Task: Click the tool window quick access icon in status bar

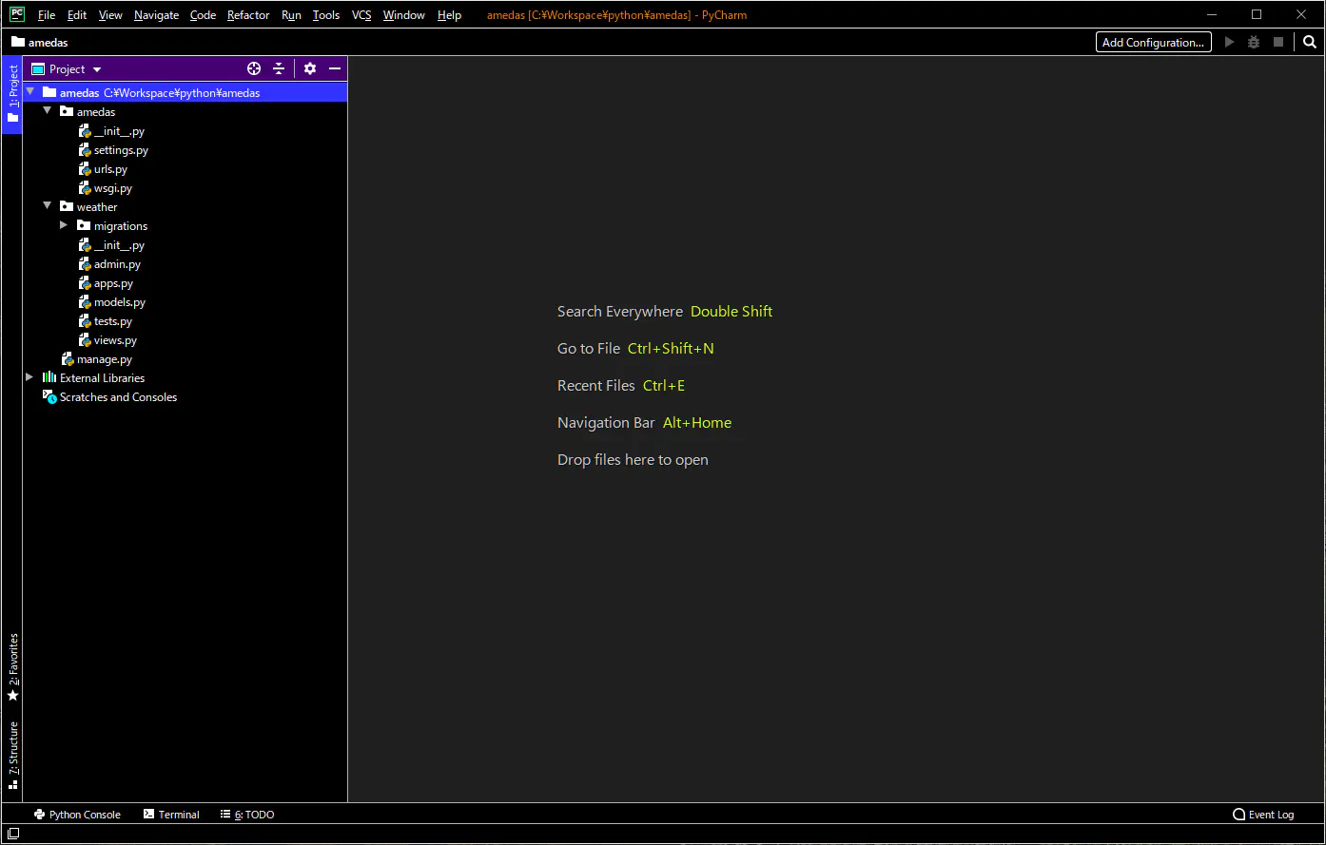Action: click(13, 834)
